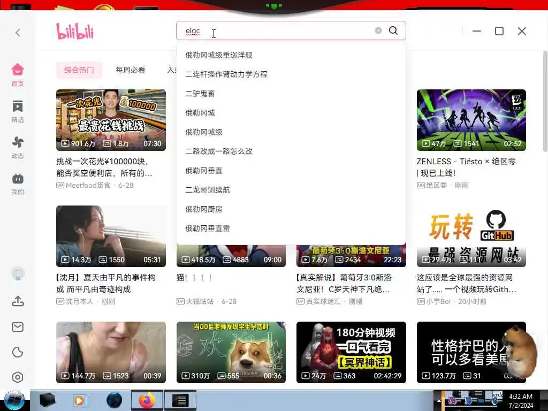
Task: Open the 冥界神话 180分钟 video thumbnail
Action: tap(351, 352)
